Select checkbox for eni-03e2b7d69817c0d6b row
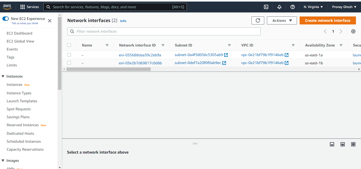This screenshot has height=169, width=361. tap(69, 63)
